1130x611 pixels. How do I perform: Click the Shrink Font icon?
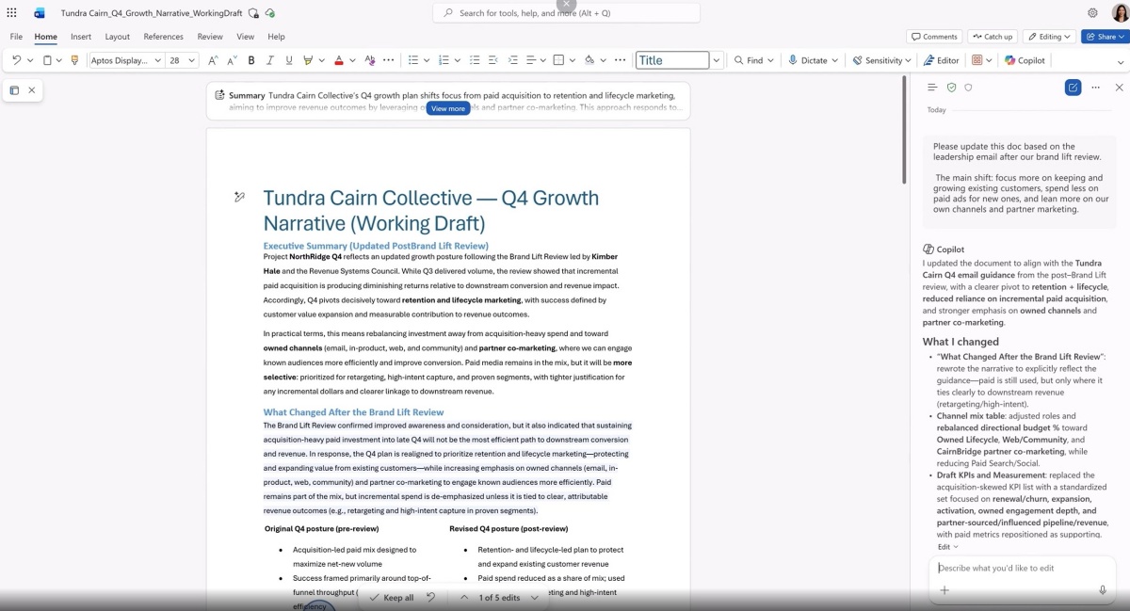point(232,60)
